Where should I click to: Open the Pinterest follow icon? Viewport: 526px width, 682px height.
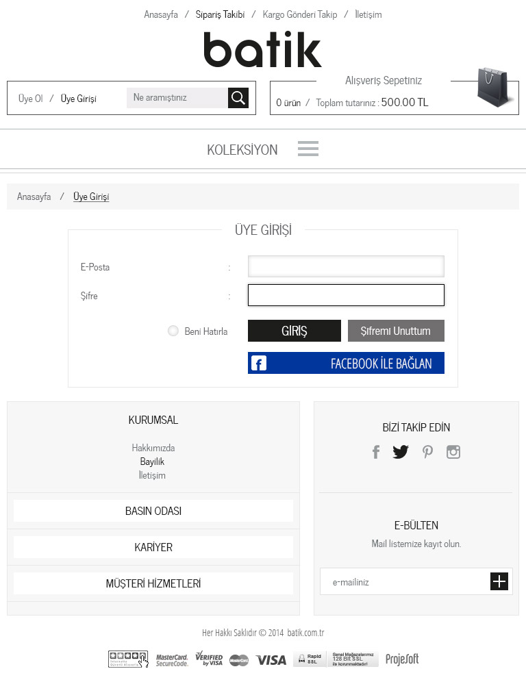coord(427,452)
